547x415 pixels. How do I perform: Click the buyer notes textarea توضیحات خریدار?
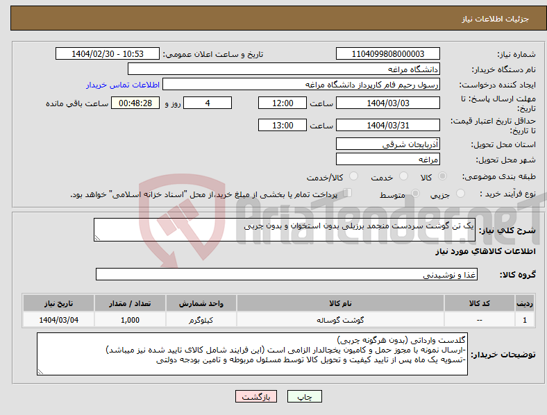pyautogui.click(x=252, y=354)
